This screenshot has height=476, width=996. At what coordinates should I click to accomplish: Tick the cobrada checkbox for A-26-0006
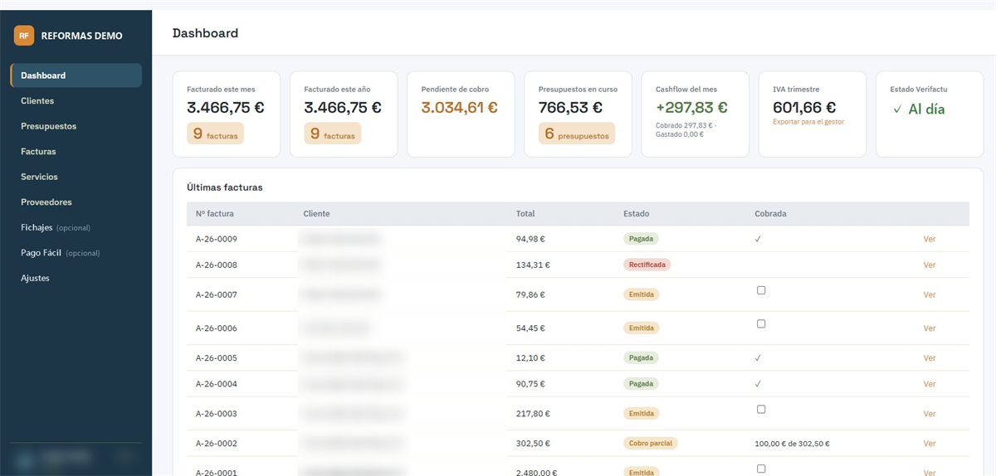click(x=761, y=324)
